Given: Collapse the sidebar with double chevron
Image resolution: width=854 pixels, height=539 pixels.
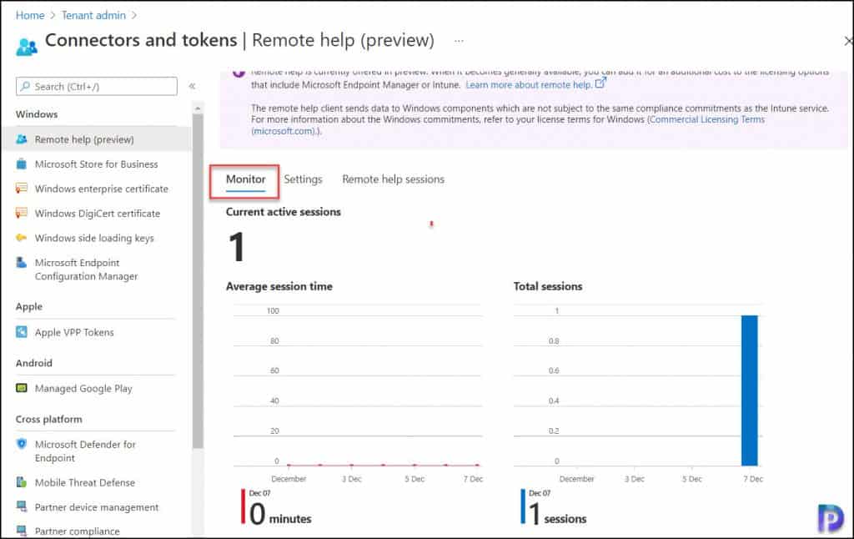Looking at the screenshot, I should coord(192,86).
